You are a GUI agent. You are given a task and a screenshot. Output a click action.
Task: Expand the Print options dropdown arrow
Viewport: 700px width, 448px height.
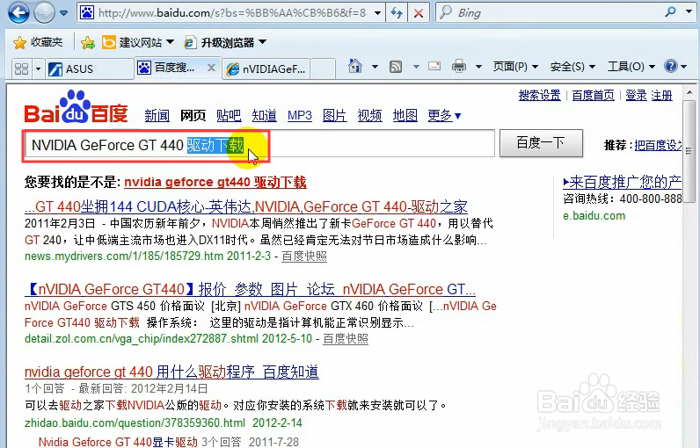pos(478,67)
